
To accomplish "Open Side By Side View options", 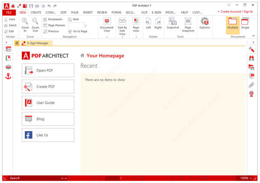I will [122, 26].
